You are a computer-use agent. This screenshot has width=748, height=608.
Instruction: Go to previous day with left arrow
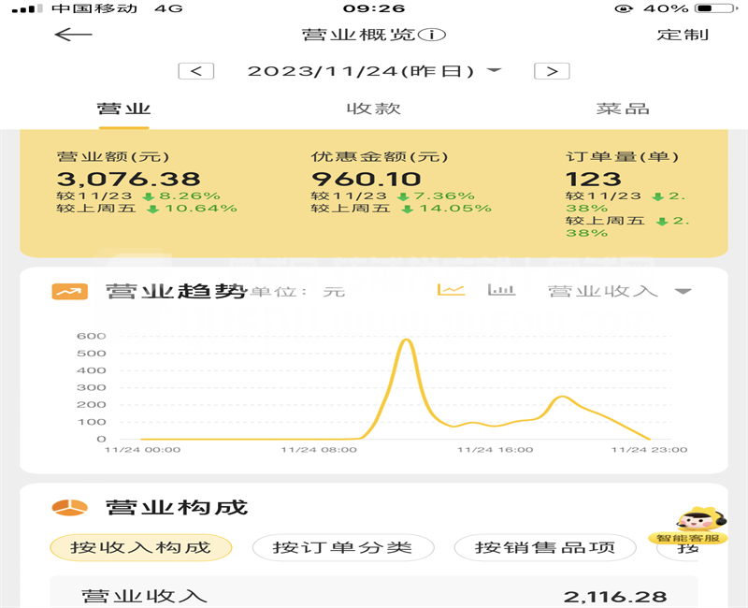tap(196, 71)
